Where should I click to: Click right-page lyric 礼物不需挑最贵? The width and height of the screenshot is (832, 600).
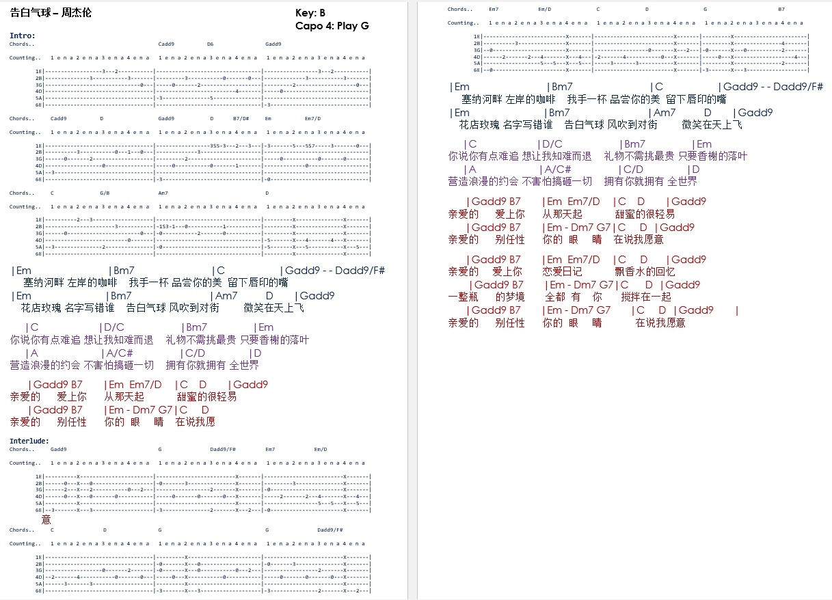pos(639,156)
